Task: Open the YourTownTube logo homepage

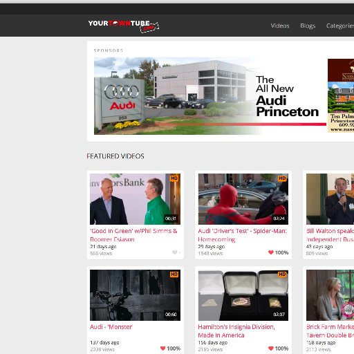Action: coord(124,26)
